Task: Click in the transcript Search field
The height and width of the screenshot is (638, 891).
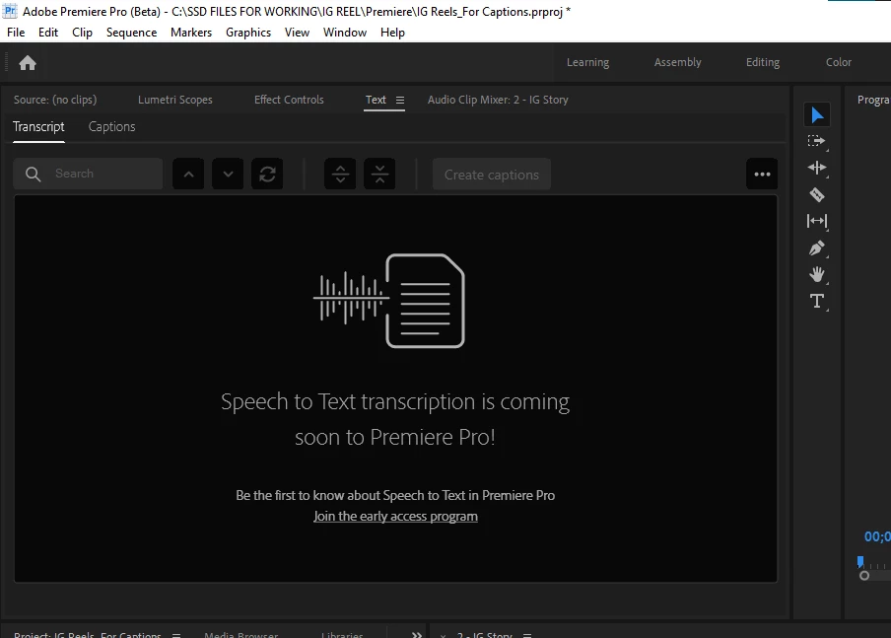Action: (88, 174)
